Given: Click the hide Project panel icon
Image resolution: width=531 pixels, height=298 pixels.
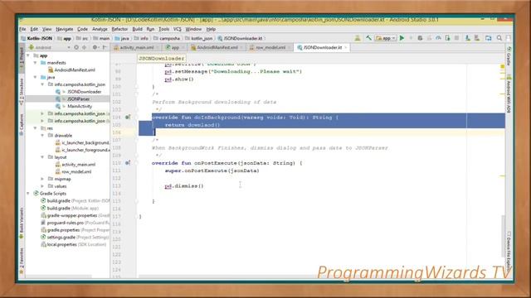Looking at the screenshot, I should click(105, 48).
